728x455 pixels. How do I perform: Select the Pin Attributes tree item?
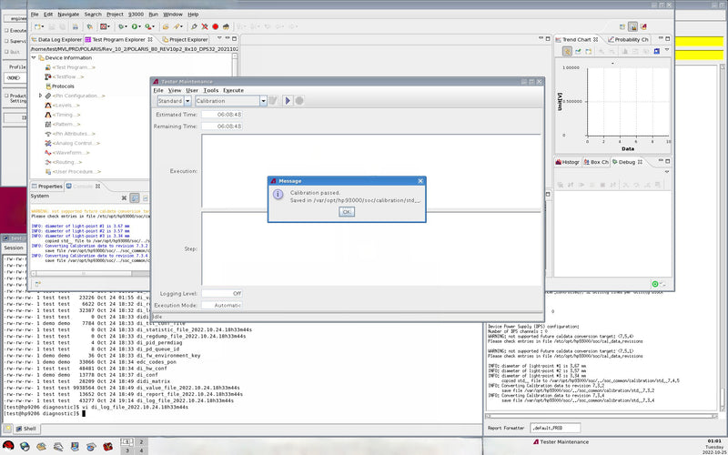pos(70,134)
